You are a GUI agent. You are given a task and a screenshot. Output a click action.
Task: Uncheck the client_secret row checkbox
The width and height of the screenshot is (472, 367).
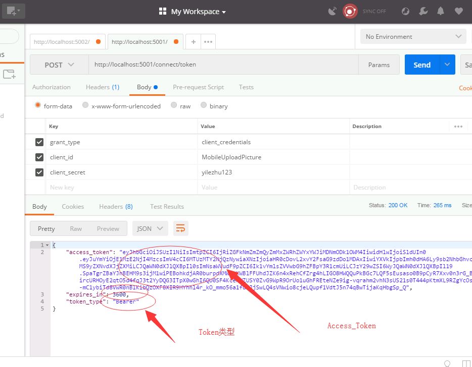(x=39, y=172)
